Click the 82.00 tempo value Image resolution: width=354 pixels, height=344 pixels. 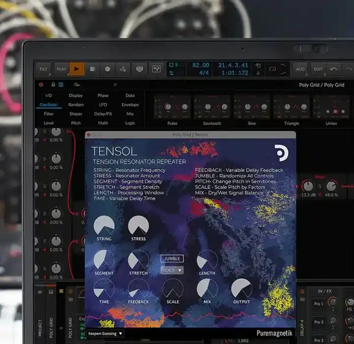tap(201, 65)
